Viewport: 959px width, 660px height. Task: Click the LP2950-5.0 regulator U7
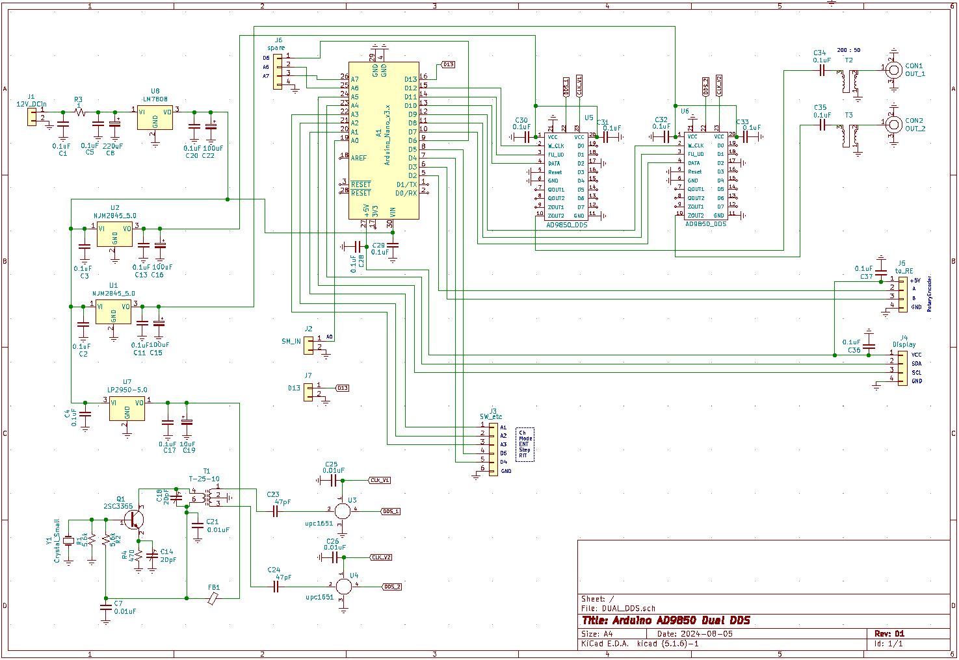pos(127,409)
